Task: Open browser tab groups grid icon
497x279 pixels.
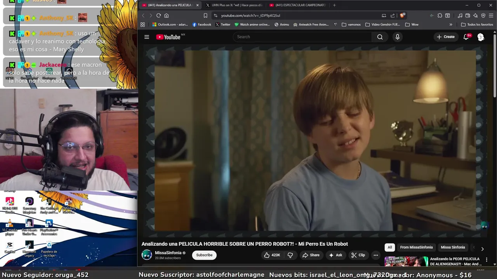Action: click(x=142, y=24)
